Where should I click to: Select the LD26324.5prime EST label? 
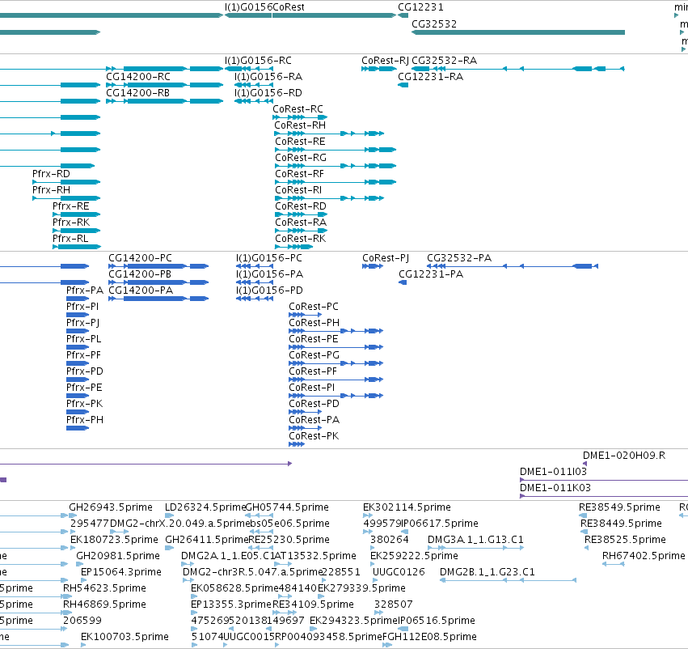pos(205,507)
